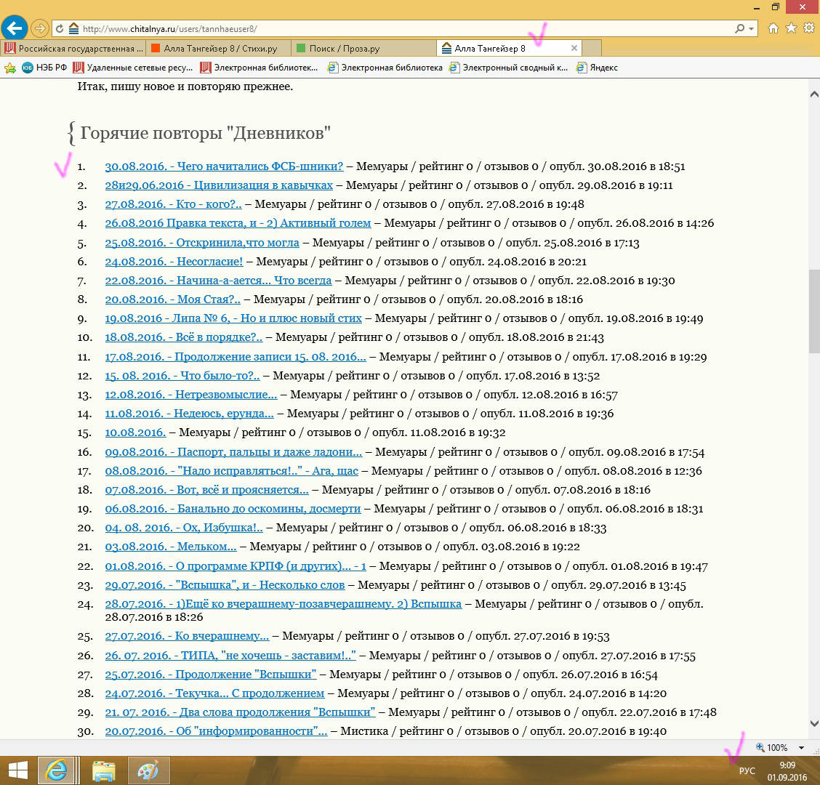Open the Home page icon
This screenshot has height=785, width=820.
coord(773,28)
